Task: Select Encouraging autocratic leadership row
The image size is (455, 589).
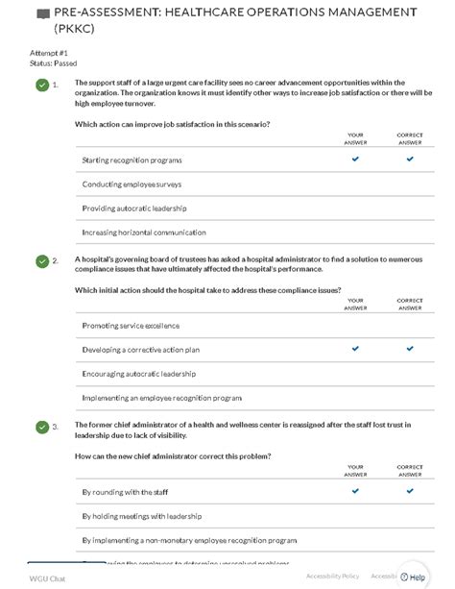Action: point(255,374)
